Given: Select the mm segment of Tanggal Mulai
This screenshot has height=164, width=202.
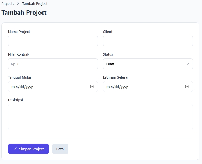Looking at the screenshot, I should (15, 87).
